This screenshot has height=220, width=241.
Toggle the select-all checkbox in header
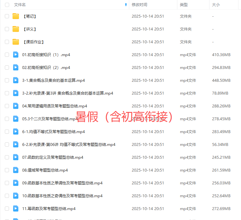pos(7,5)
